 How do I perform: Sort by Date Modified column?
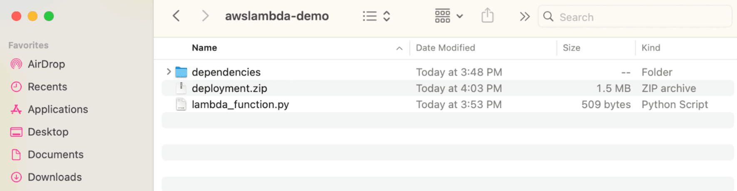click(x=445, y=48)
